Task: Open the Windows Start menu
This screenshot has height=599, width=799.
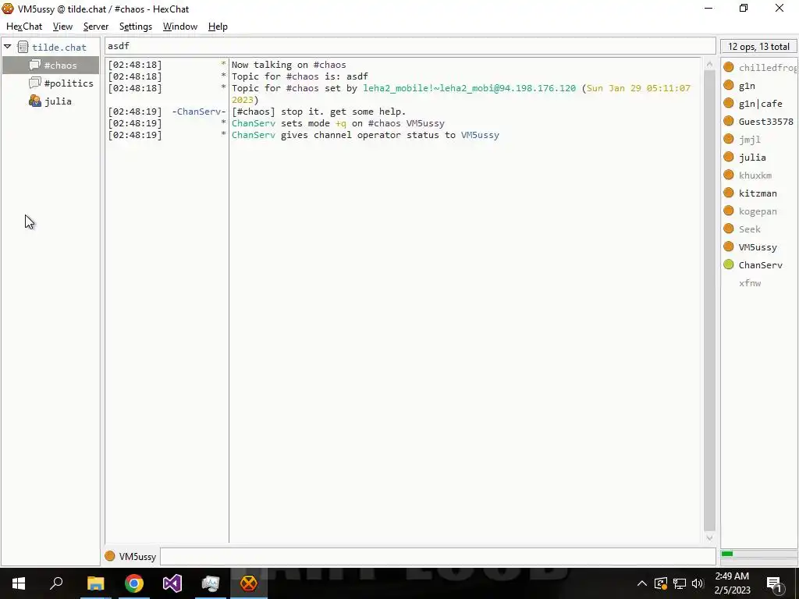Action: 19,583
